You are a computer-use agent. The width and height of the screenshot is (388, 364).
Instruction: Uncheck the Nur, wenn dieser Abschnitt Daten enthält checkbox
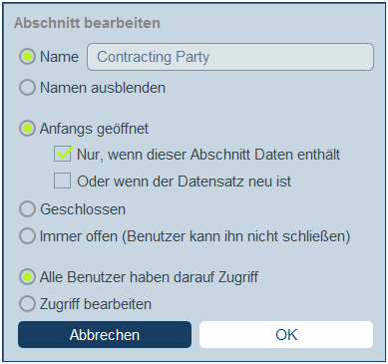pyautogui.click(x=63, y=154)
